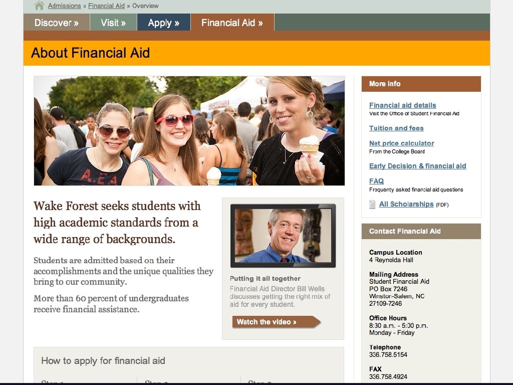Open the FAQ link
This screenshot has width=513, height=385.
pyautogui.click(x=376, y=181)
